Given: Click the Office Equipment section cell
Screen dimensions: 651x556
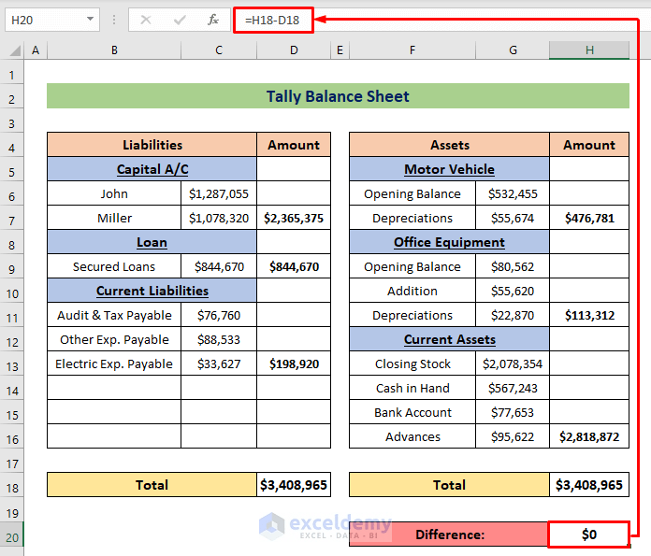Looking at the screenshot, I should coord(450,242).
